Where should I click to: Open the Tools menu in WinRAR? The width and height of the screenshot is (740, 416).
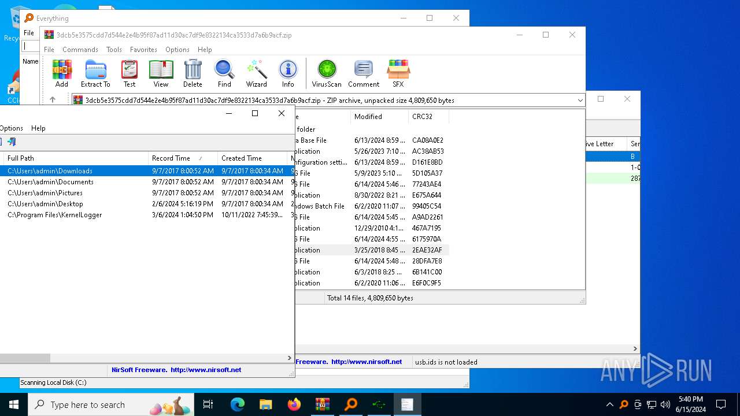pos(114,50)
